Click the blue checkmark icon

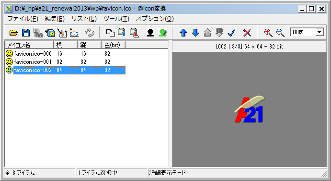click(231, 33)
